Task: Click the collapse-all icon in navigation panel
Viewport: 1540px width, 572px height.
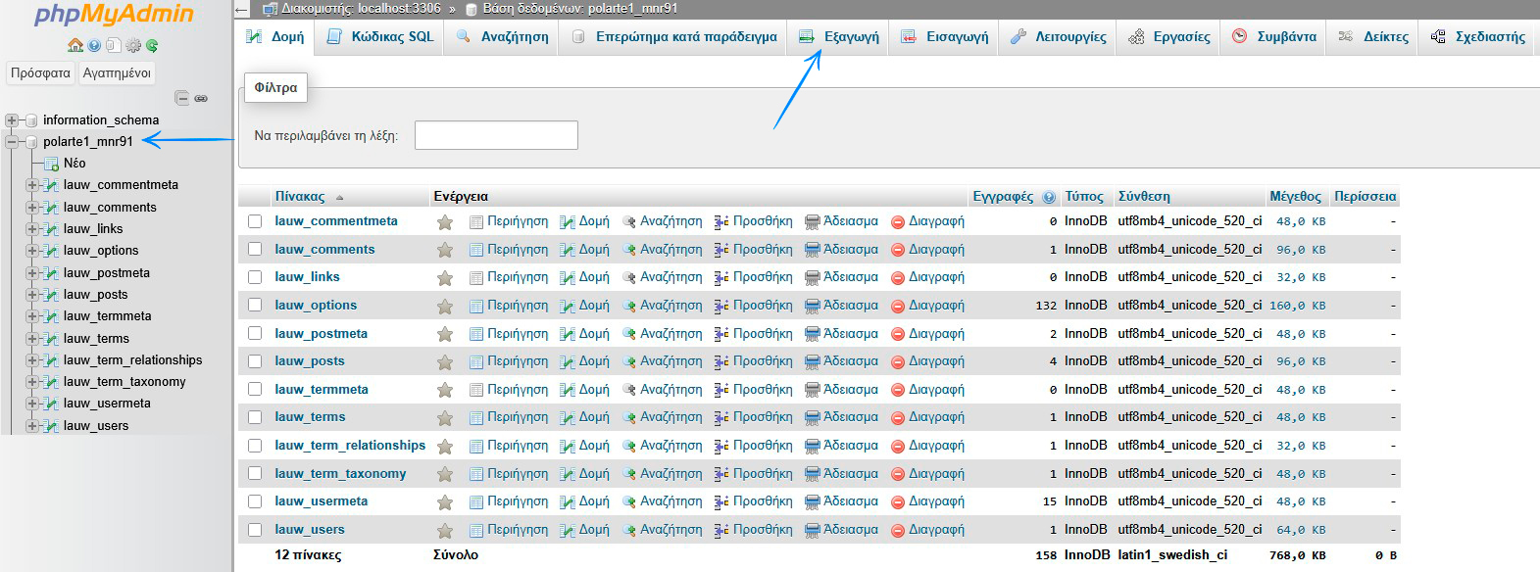Action: pyautogui.click(x=181, y=98)
